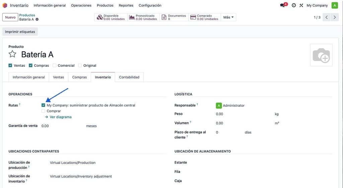This screenshot has height=188, width=343.
Task: Open the Configuración menu
Action: coord(150,5)
